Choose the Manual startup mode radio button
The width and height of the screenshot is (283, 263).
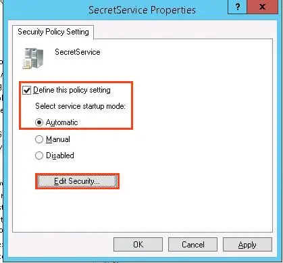click(39, 139)
